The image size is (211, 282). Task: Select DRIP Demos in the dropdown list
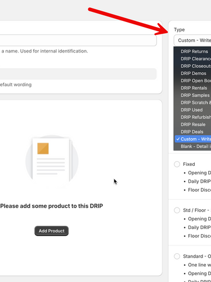192,73
